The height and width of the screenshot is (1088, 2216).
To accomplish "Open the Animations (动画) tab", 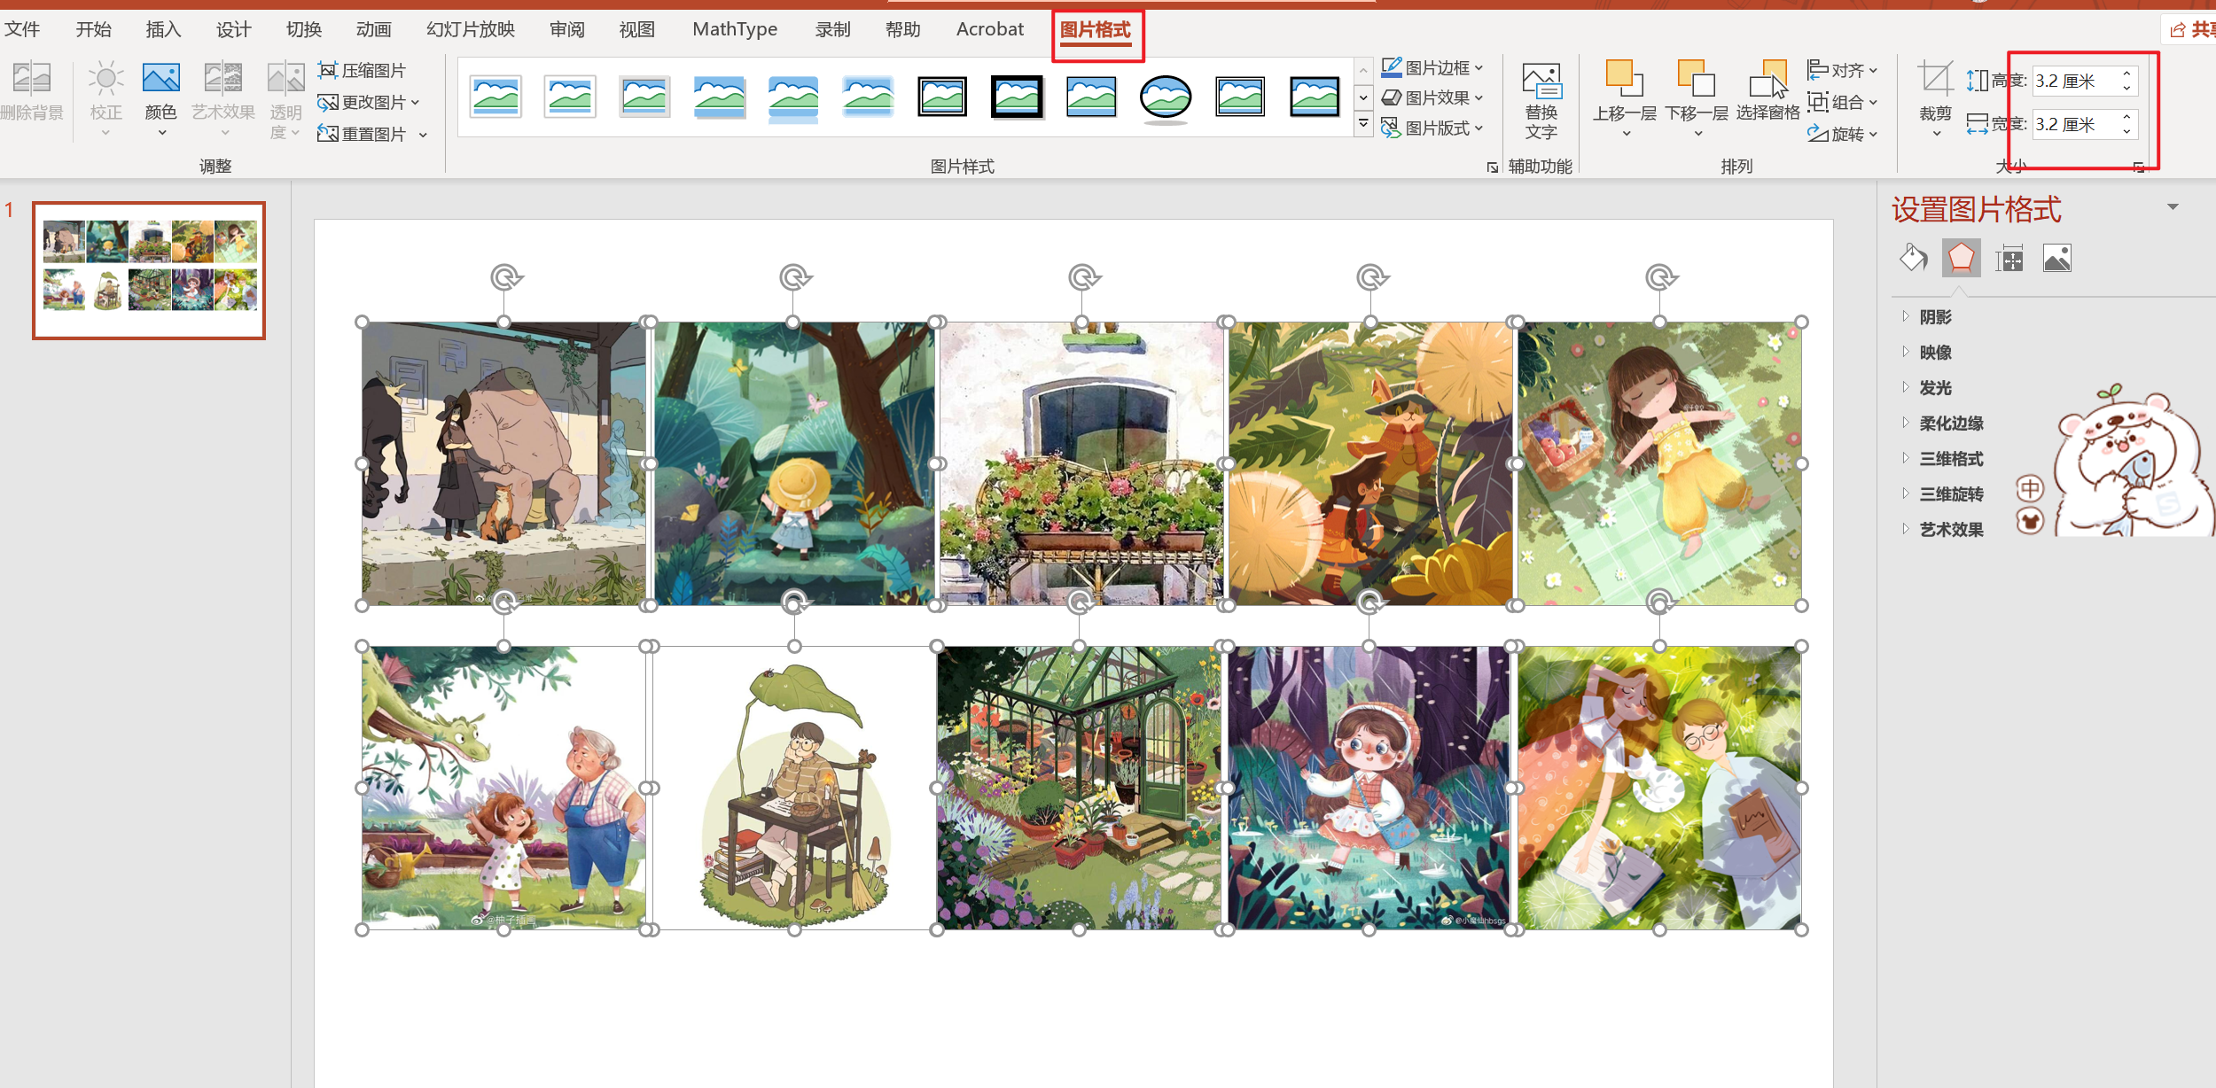I will click(x=373, y=29).
